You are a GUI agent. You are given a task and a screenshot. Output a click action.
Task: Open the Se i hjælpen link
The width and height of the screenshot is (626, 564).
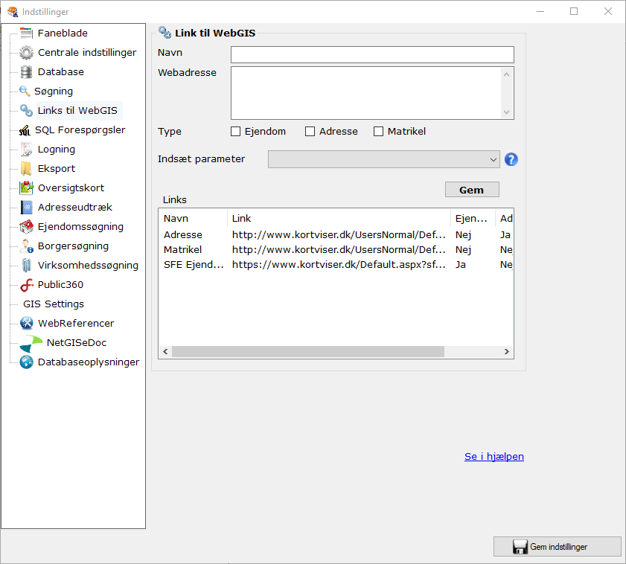coord(494,457)
